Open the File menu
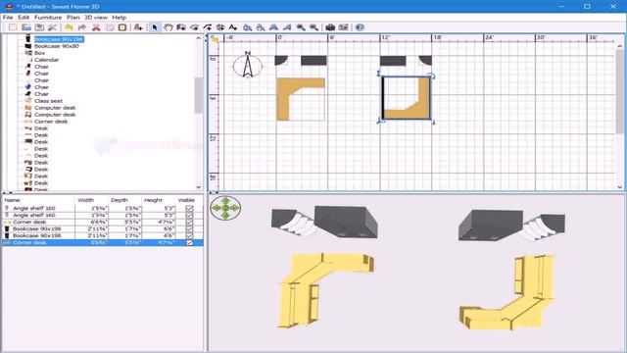 (x=8, y=18)
